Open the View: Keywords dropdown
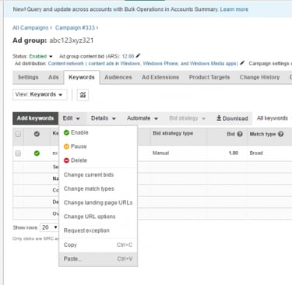The height and width of the screenshot is (285, 292). pyautogui.click(x=40, y=94)
